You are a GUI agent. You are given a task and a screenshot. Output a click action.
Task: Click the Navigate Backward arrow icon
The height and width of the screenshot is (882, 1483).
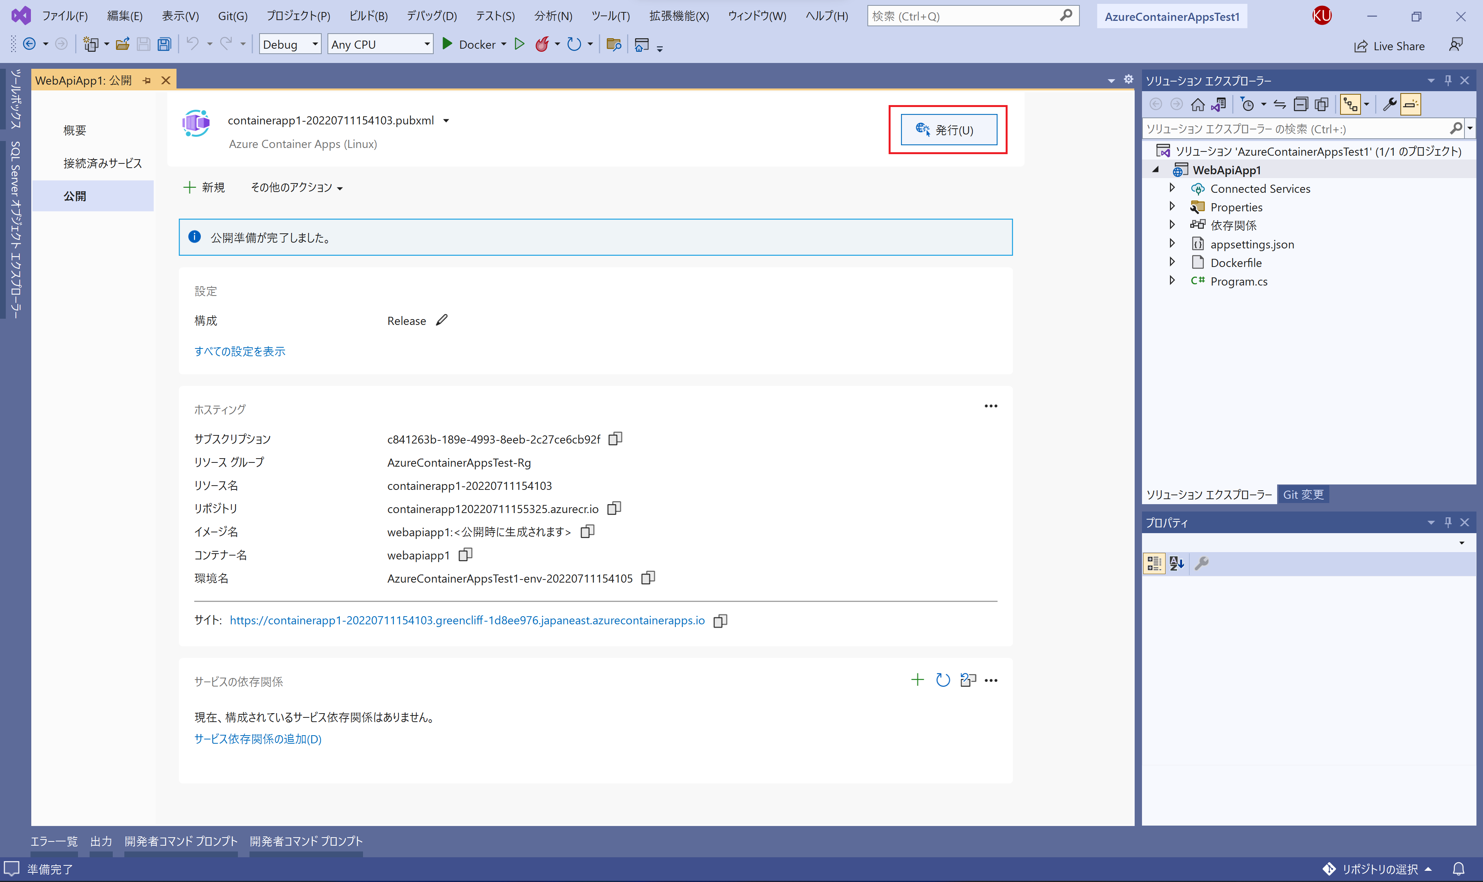tap(29, 44)
